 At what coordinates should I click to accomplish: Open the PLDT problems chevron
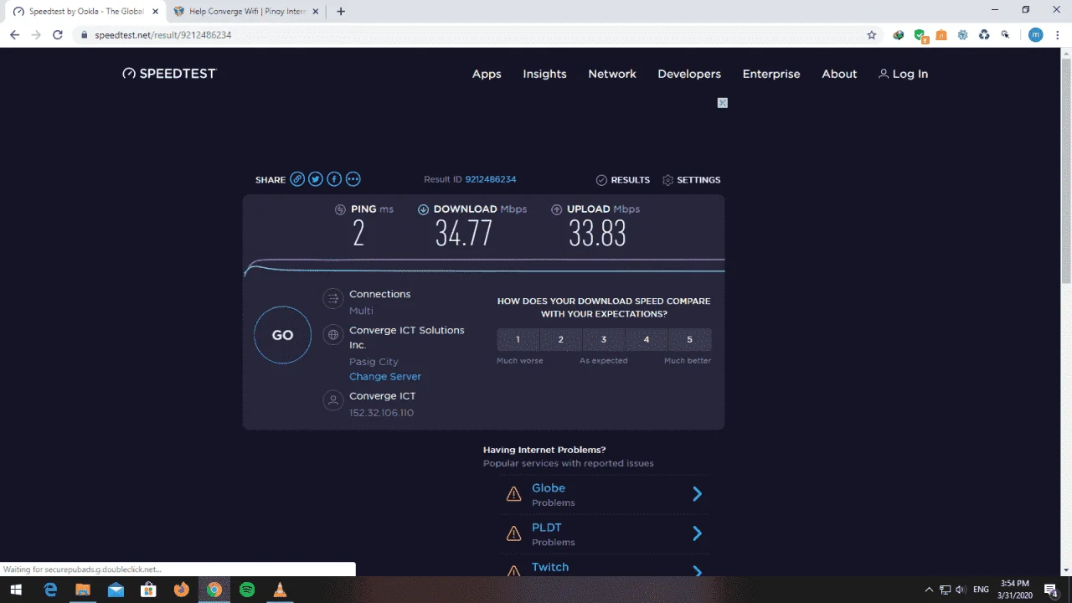point(697,533)
